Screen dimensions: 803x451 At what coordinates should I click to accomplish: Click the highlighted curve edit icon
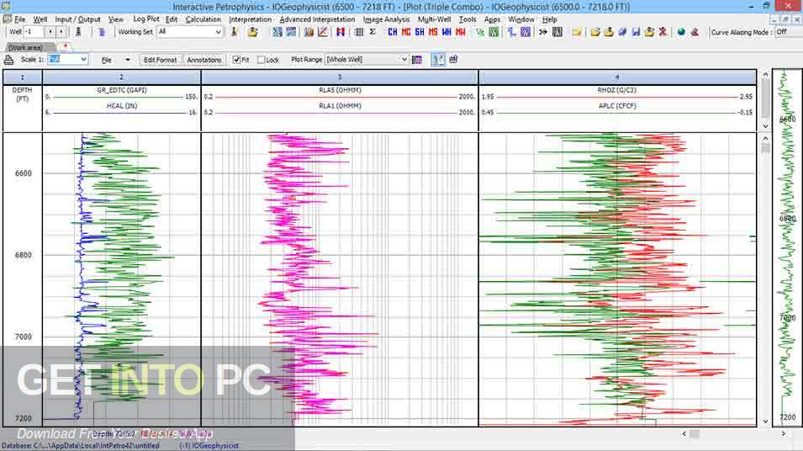[438, 60]
